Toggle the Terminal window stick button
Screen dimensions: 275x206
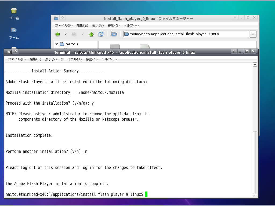[16, 51]
